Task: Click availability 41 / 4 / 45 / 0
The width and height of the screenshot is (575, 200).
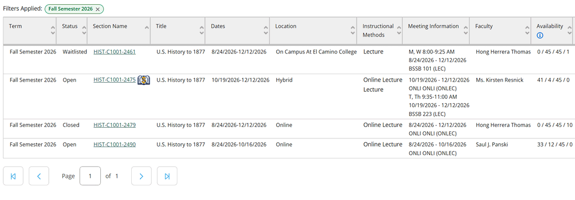Action: (553, 79)
